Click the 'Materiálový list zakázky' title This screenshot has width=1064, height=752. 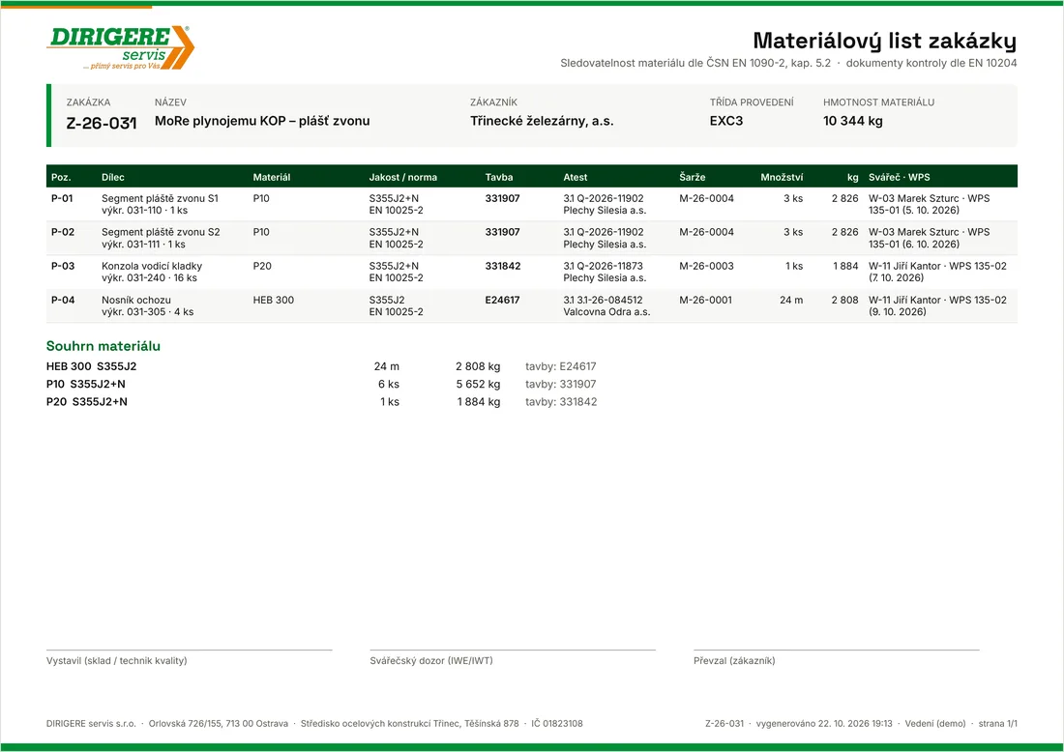(885, 41)
